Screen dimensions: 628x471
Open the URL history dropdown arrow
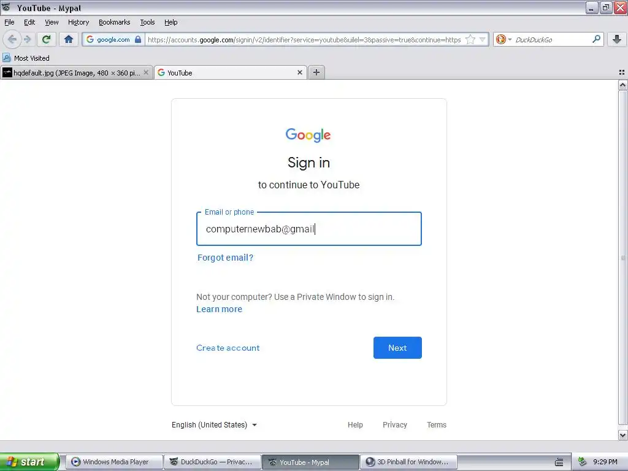(483, 39)
